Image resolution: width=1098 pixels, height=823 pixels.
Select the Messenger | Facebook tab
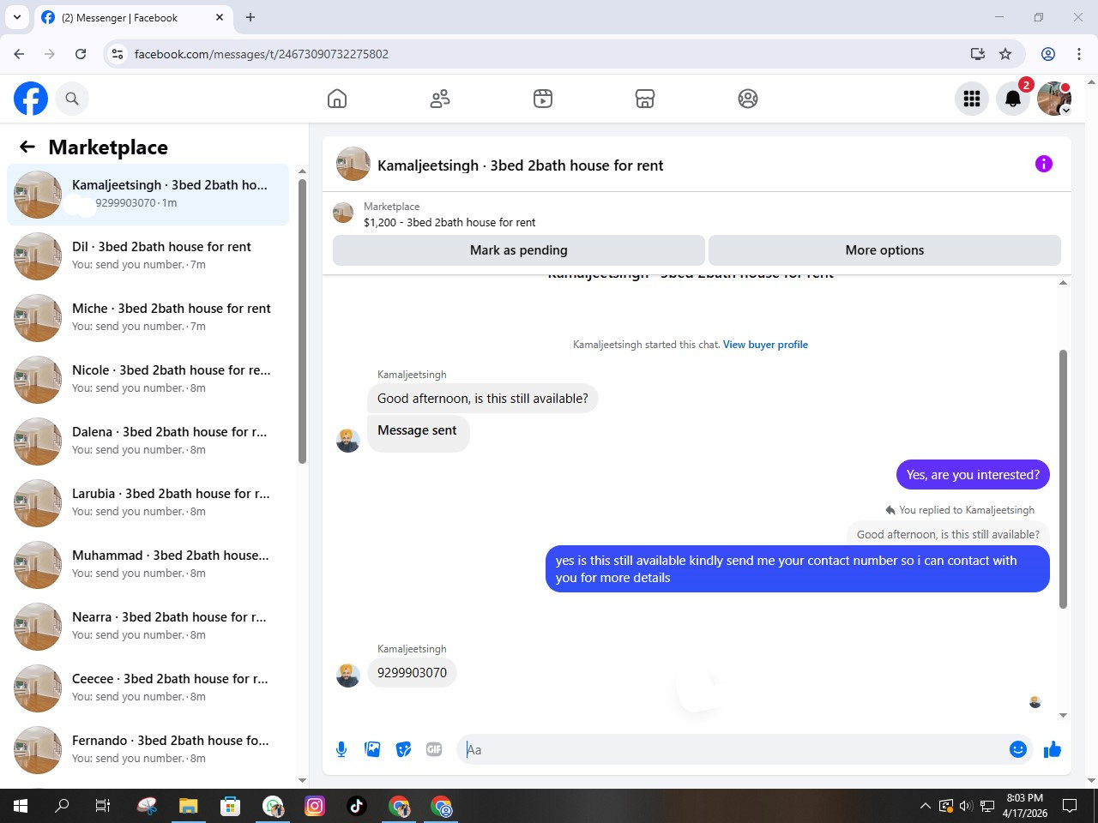tap(133, 17)
